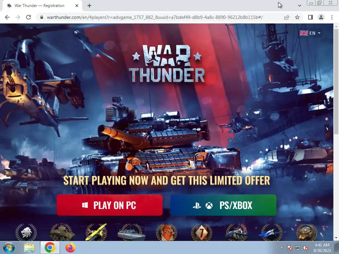Close the War Thunder Registration tab
The width and height of the screenshot is (339, 254).
pos(77,6)
